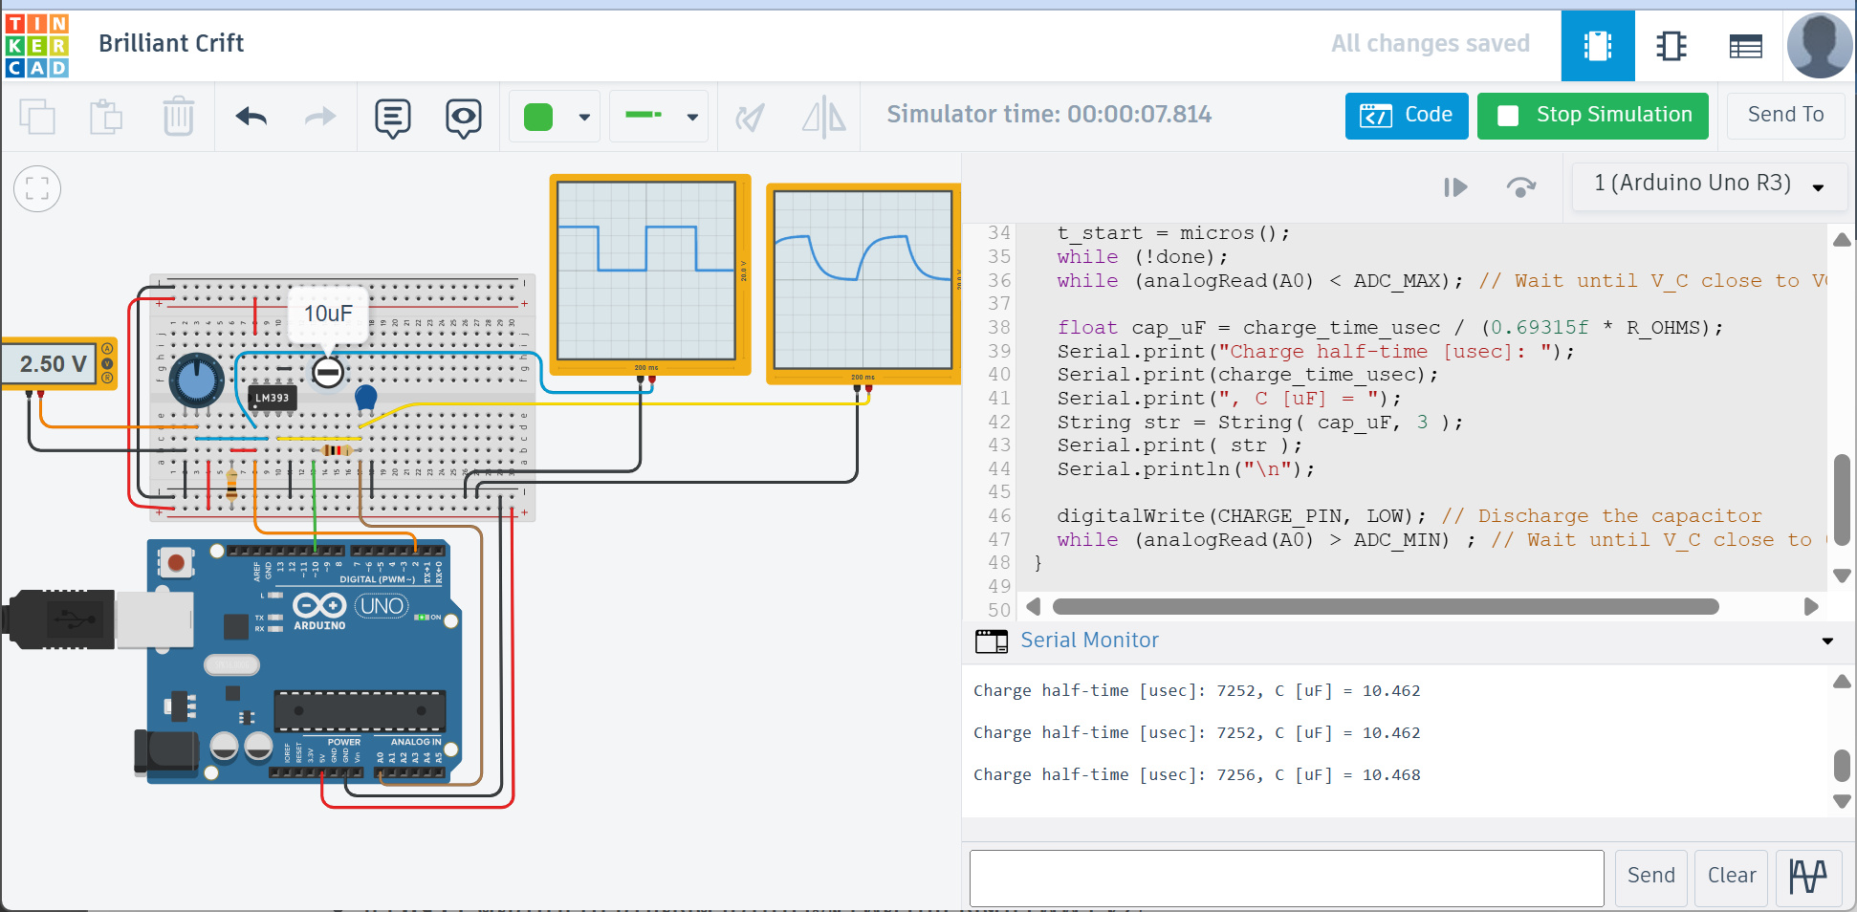Toggle the serial monitor graph view
The height and width of the screenshot is (912, 1857).
tap(1807, 876)
